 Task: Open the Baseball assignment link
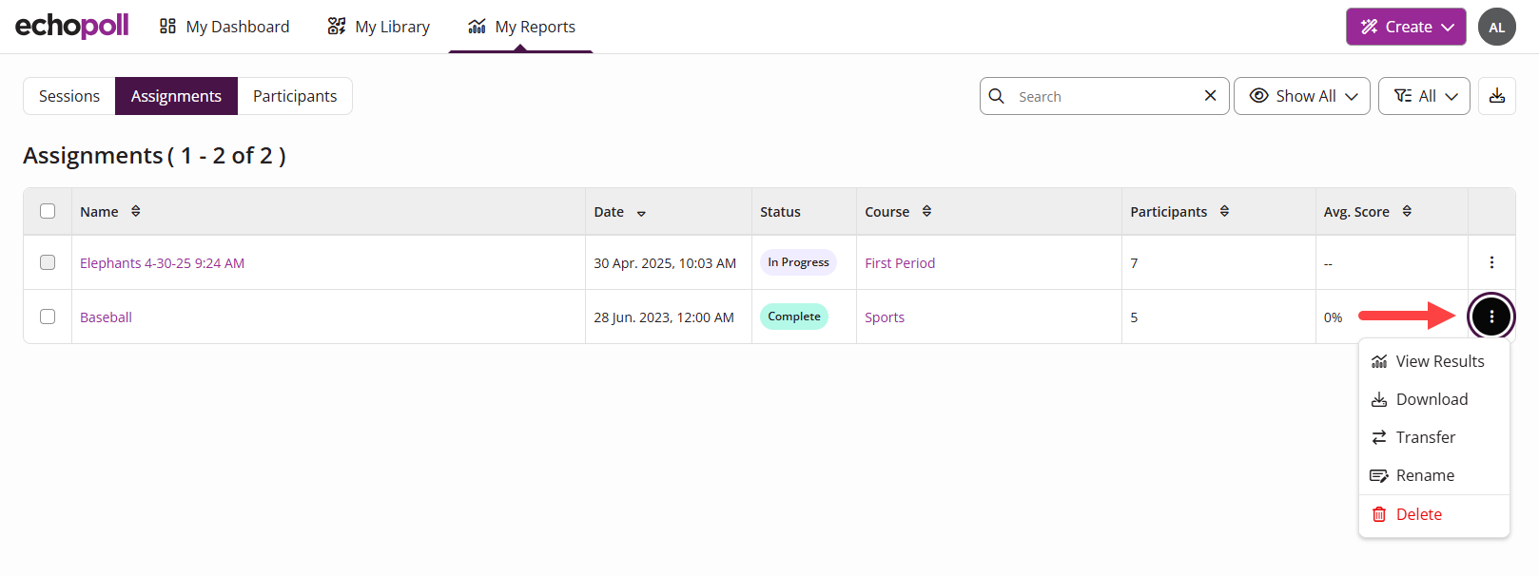106,317
